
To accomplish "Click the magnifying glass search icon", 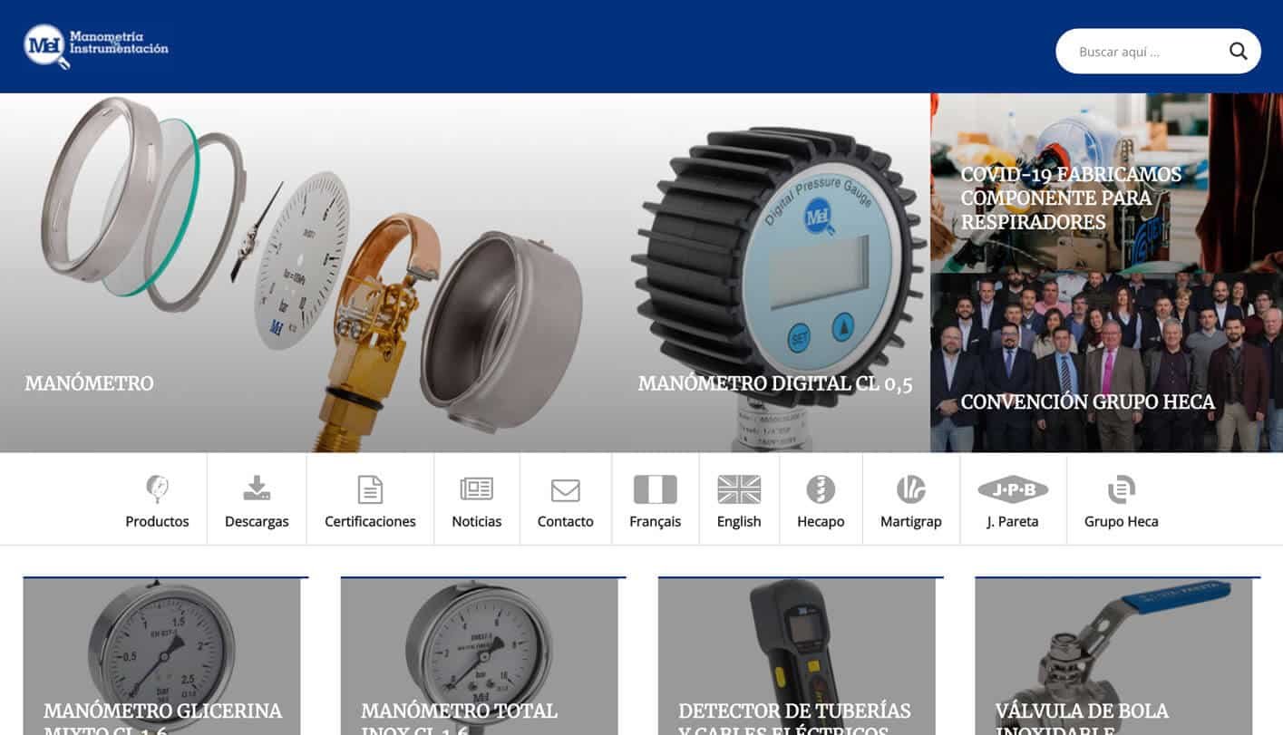I will pos(1238,52).
